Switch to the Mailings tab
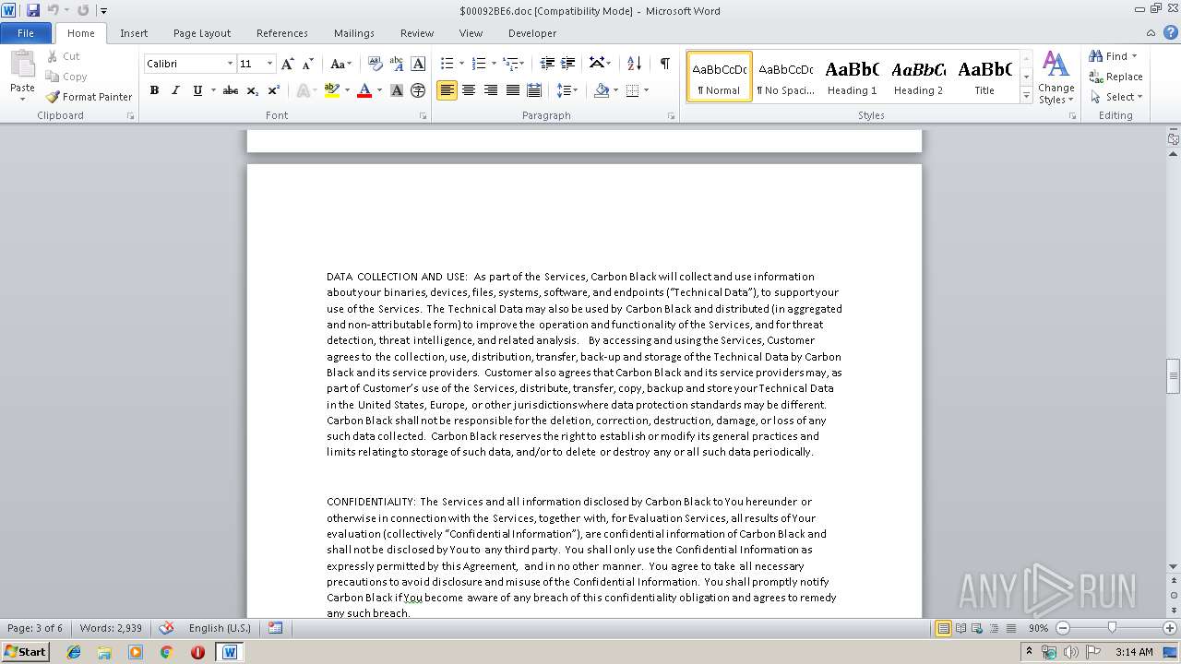The image size is (1181, 664). click(x=354, y=33)
